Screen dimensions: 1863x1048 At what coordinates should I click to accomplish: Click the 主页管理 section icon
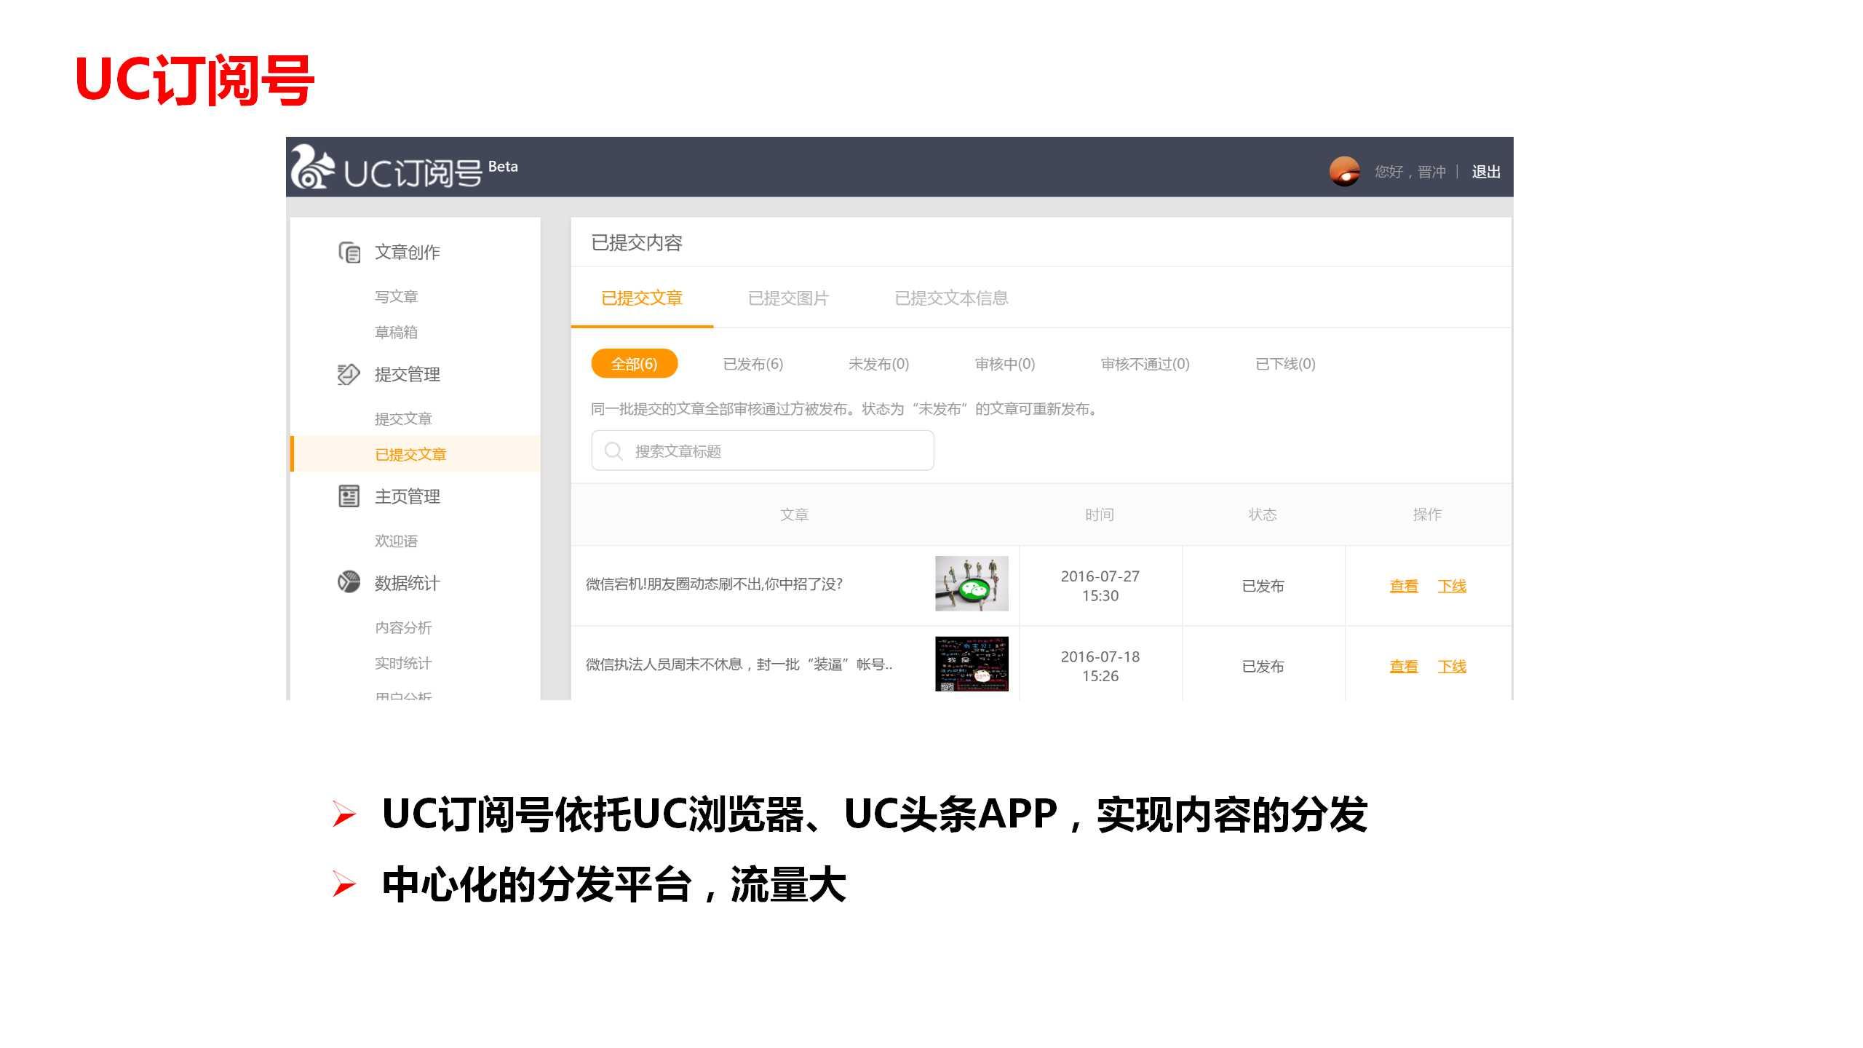(349, 496)
